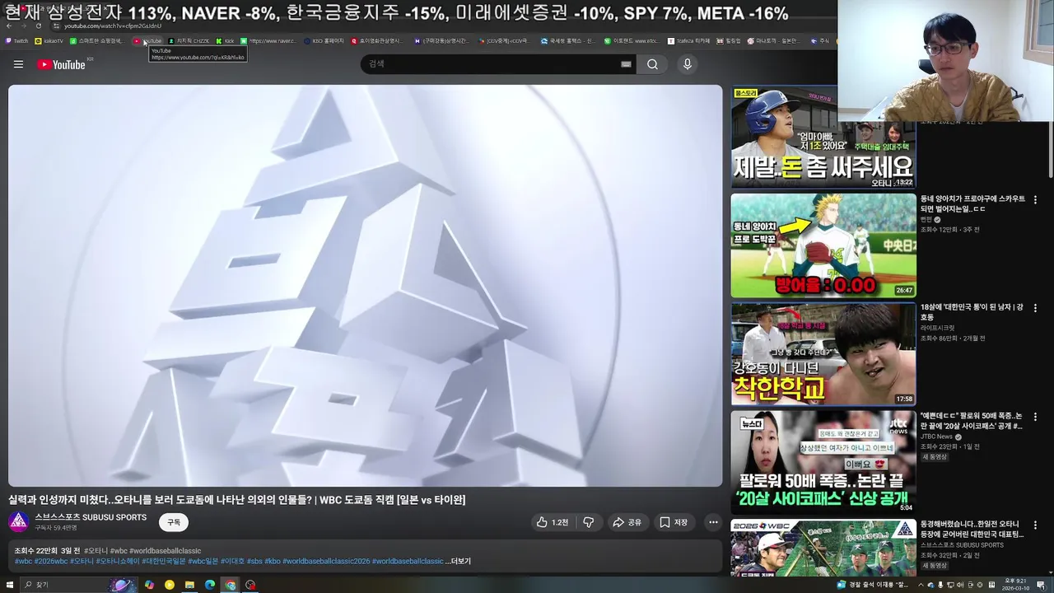
Task: Switch to Chrome in taskbar
Action: pos(231,585)
